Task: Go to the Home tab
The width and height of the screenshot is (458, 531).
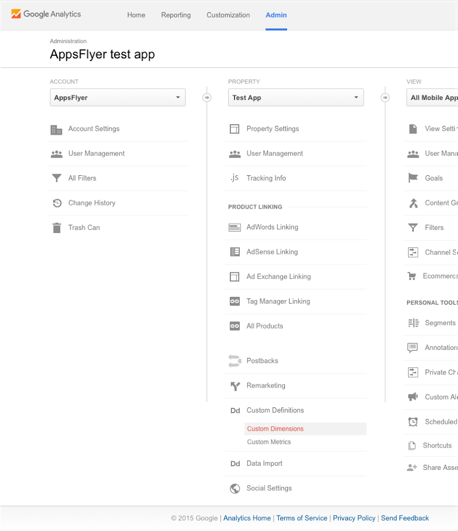Action: click(x=136, y=15)
